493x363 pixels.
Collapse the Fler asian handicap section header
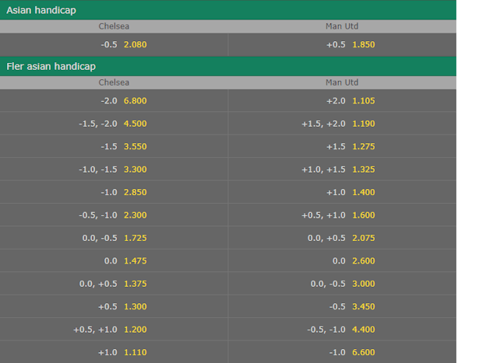coord(228,66)
